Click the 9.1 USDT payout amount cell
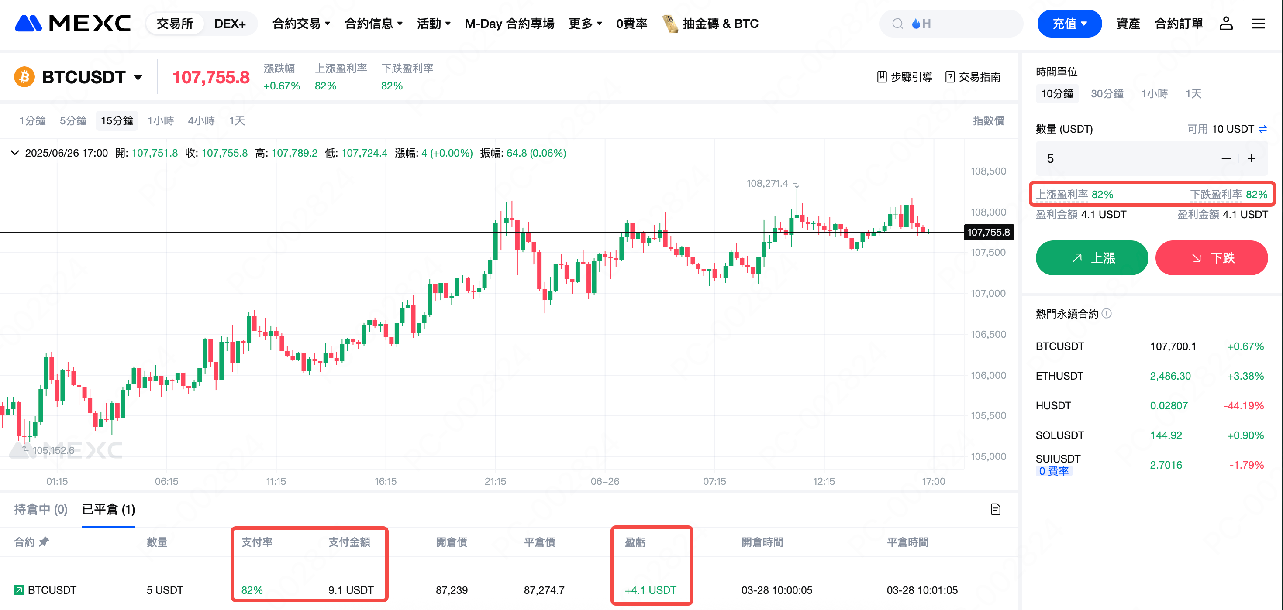1283x610 pixels. (351, 590)
